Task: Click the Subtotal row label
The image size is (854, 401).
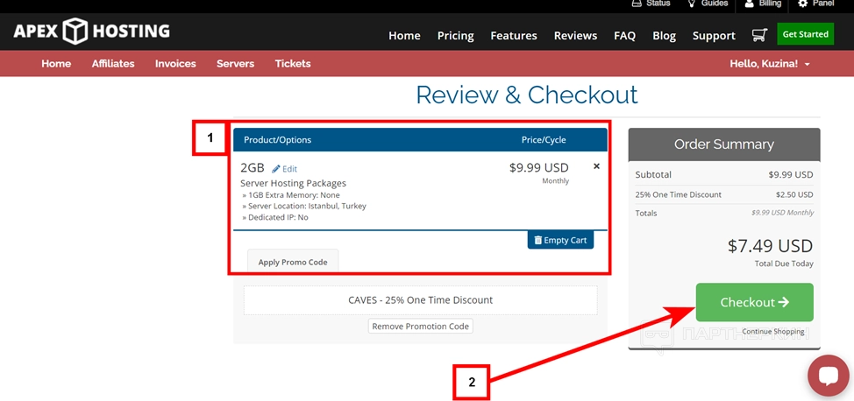Action: [653, 174]
